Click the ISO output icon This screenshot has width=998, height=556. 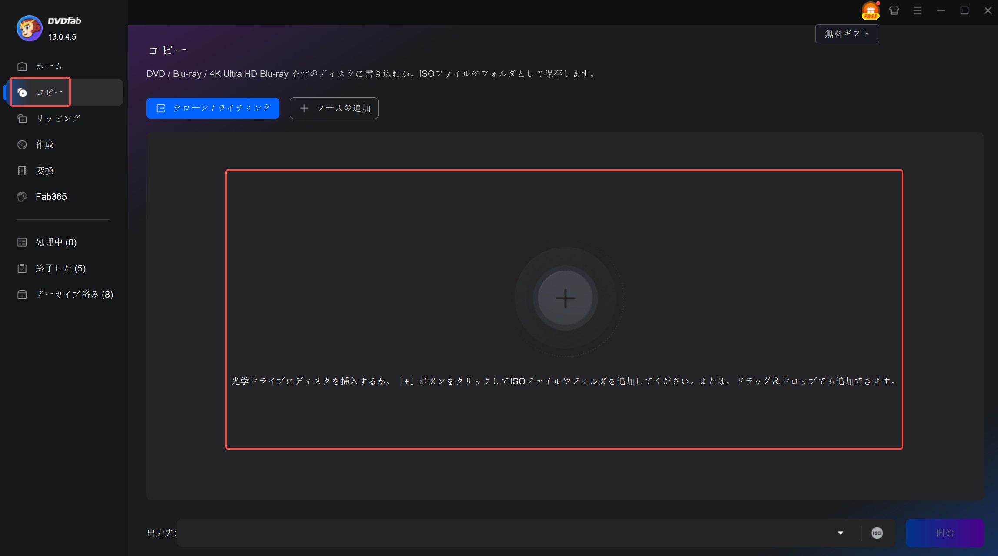pyautogui.click(x=877, y=533)
